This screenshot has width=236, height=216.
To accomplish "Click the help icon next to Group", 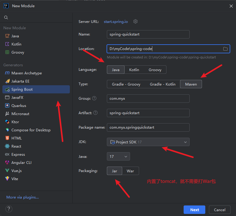I will click(x=94, y=99).
